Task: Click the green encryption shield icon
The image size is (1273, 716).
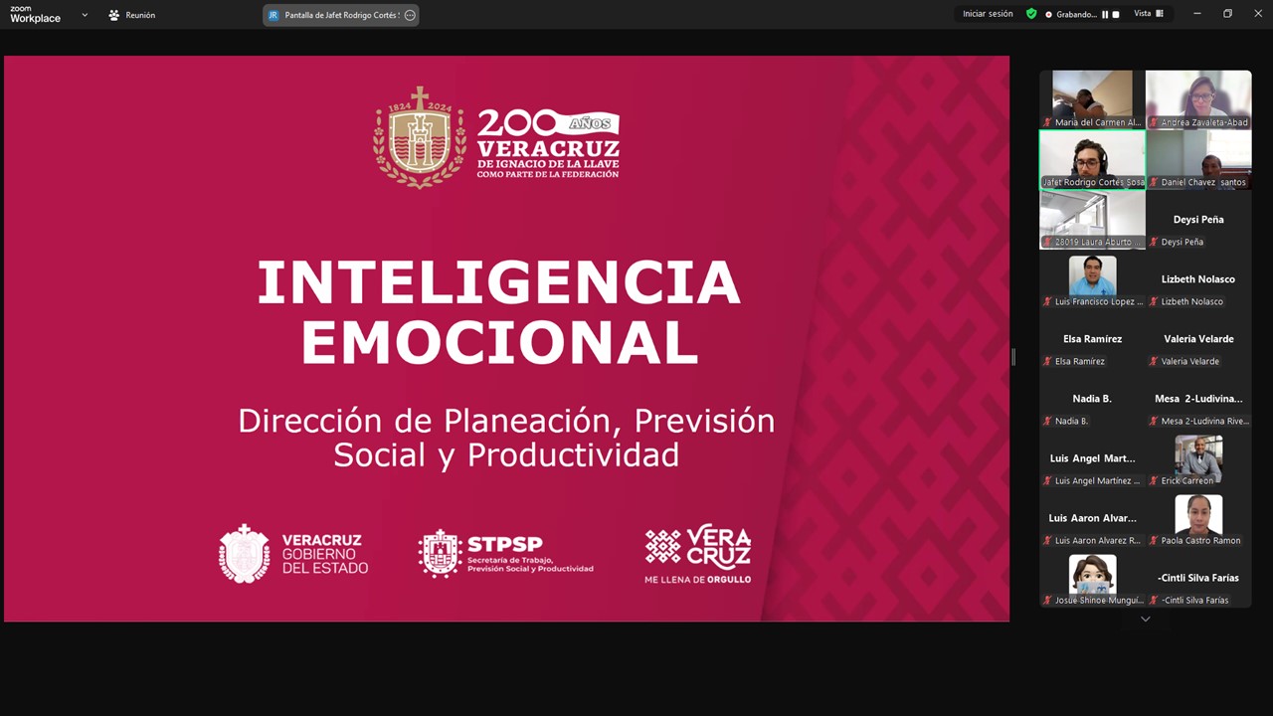Action: tap(1031, 14)
